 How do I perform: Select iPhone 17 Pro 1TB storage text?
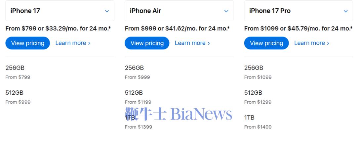pos(249,118)
